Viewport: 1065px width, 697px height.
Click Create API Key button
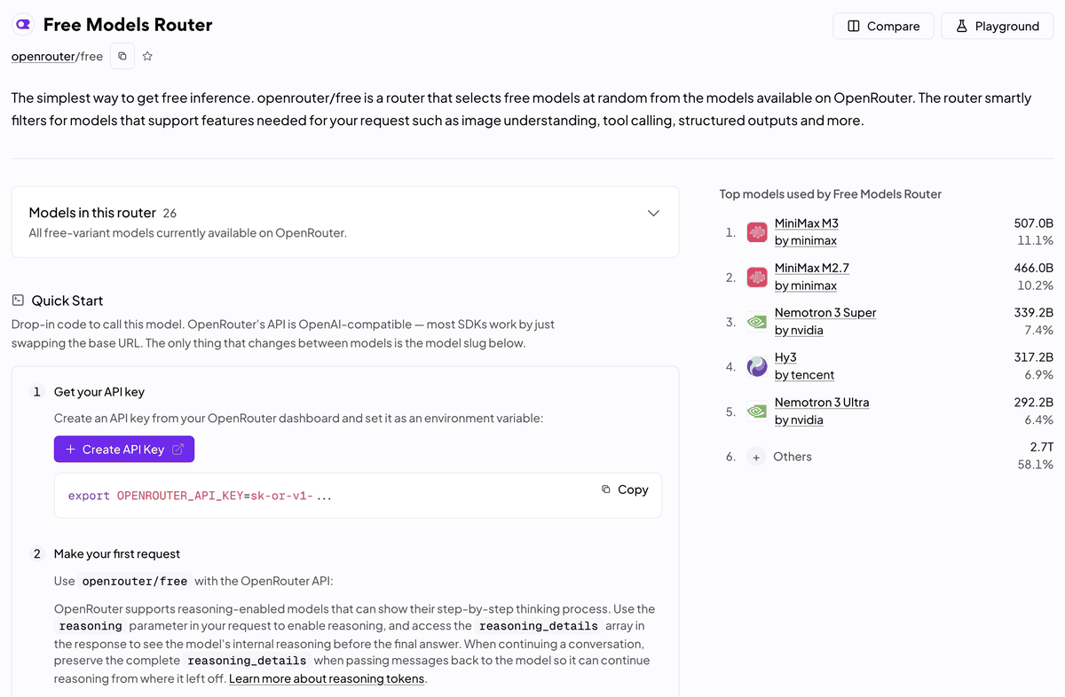(124, 450)
